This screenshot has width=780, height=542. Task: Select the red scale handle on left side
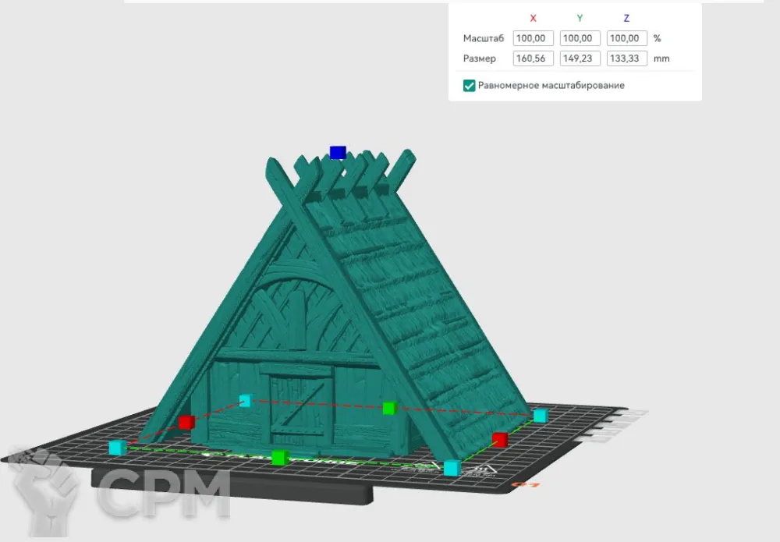[x=186, y=422]
